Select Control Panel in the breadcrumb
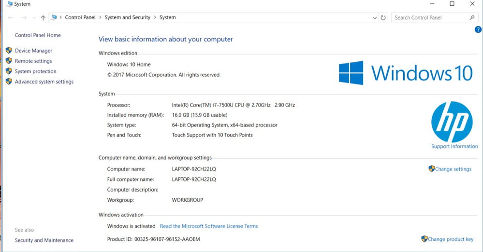483x252 pixels. 80,17
